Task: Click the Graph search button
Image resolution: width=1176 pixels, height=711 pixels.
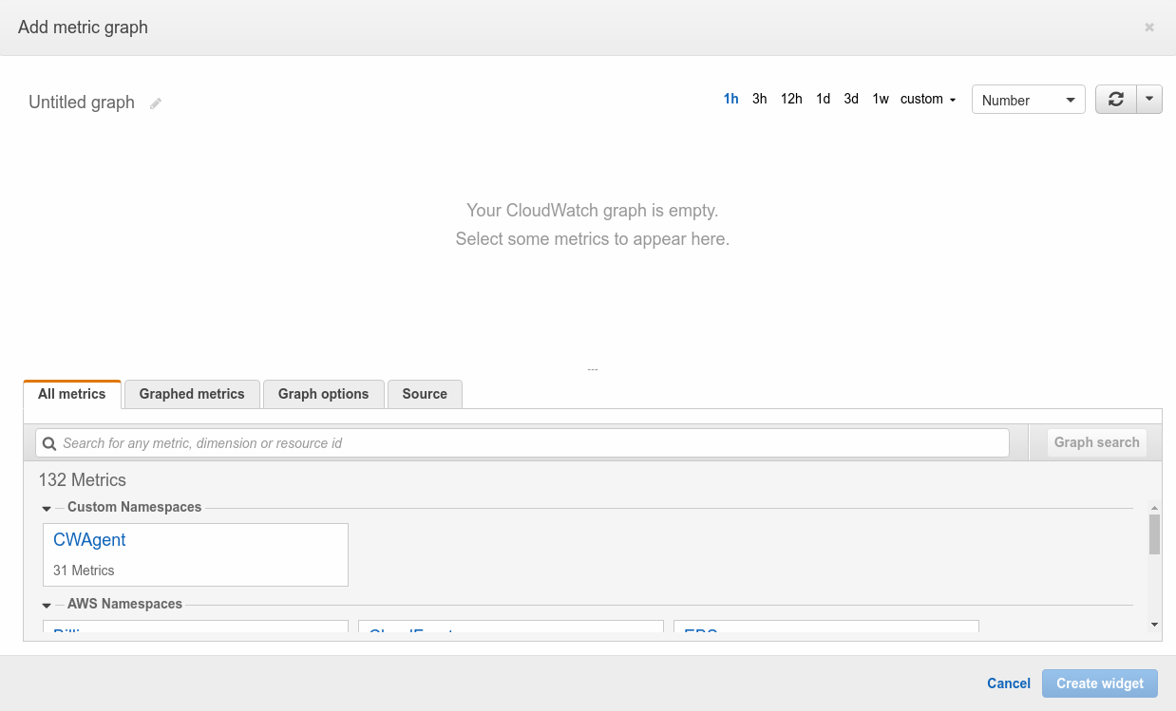Action: tap(1097, 442)
